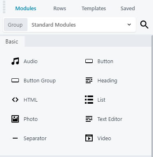Choose the List module icon
This screenshot has width=153, height=157.
click(89, 100)
